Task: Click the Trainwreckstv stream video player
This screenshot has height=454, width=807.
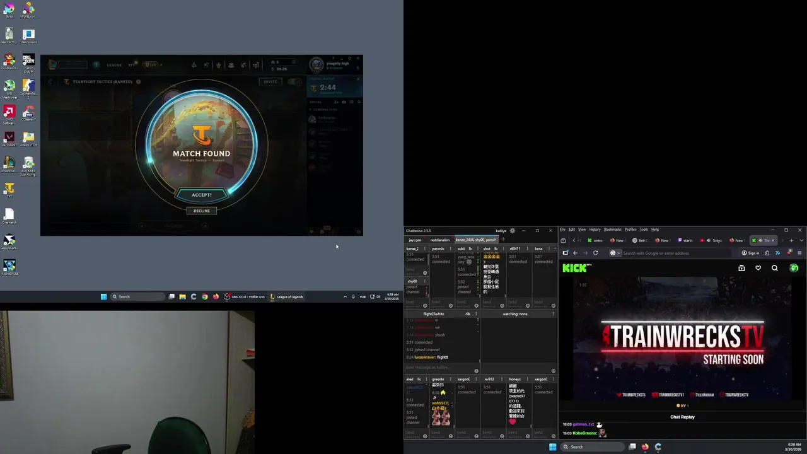Action: (682, 339)
